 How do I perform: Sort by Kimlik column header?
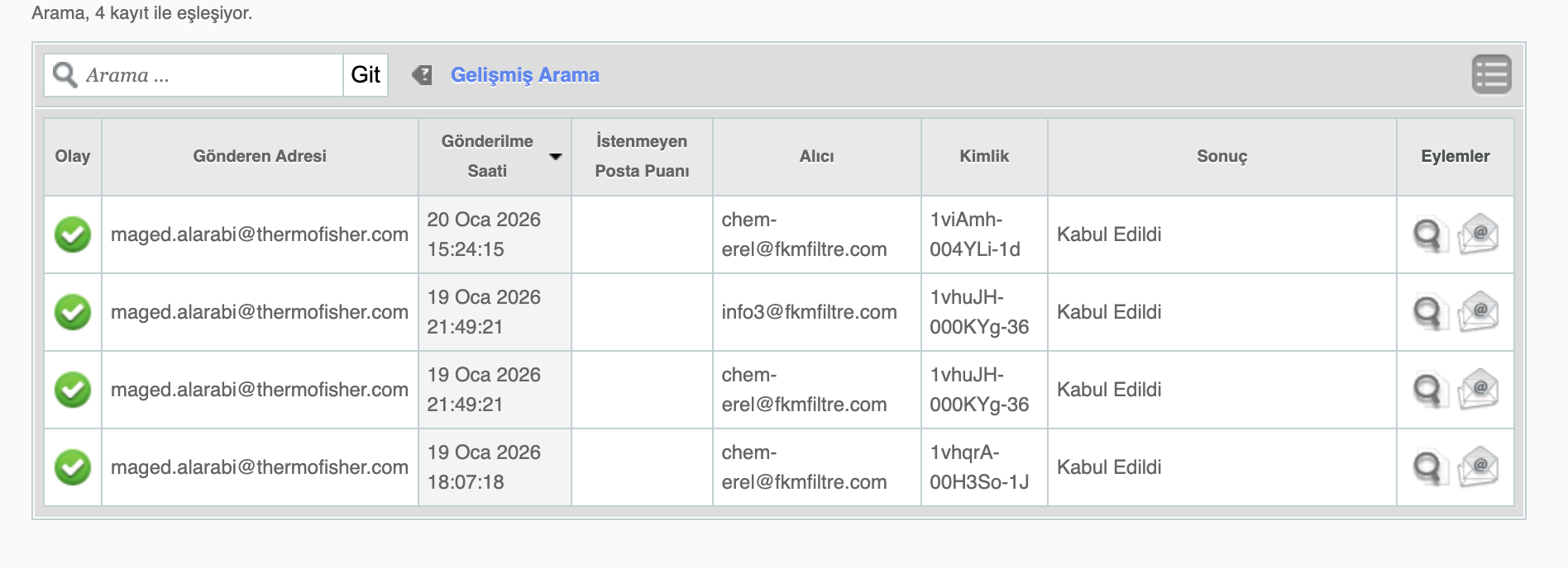click(984, 156)
